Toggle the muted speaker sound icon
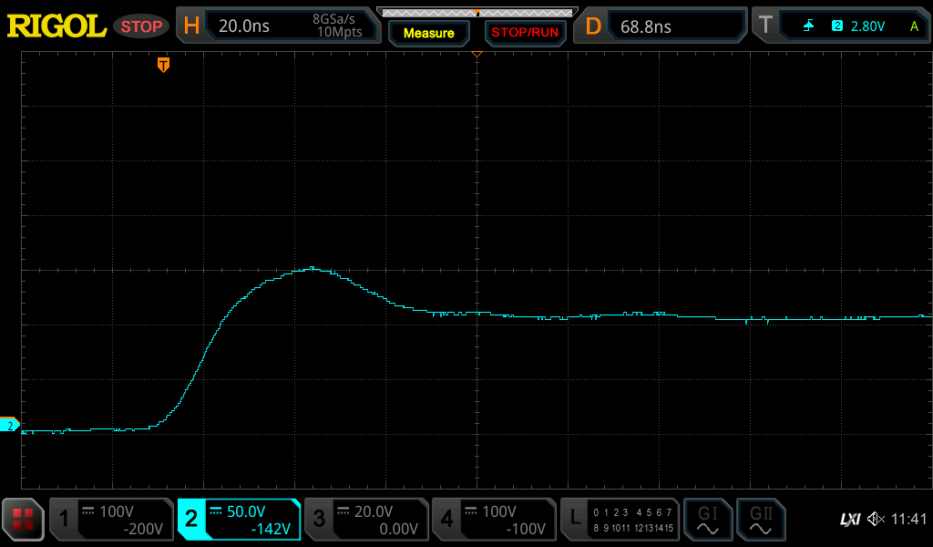933x547 pixels. pos(876,519)
